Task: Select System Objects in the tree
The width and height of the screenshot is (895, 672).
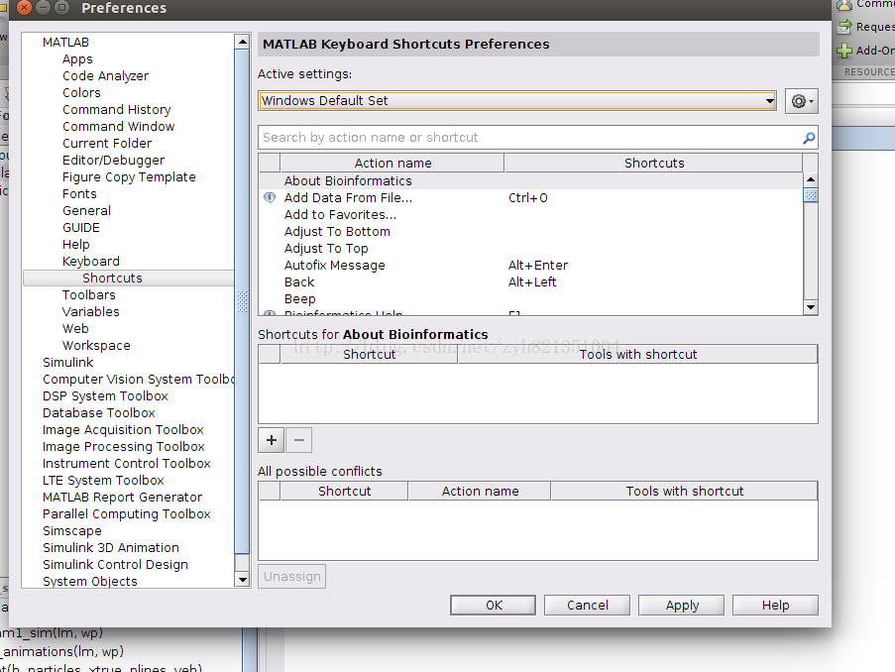Action: click(89, 581)
